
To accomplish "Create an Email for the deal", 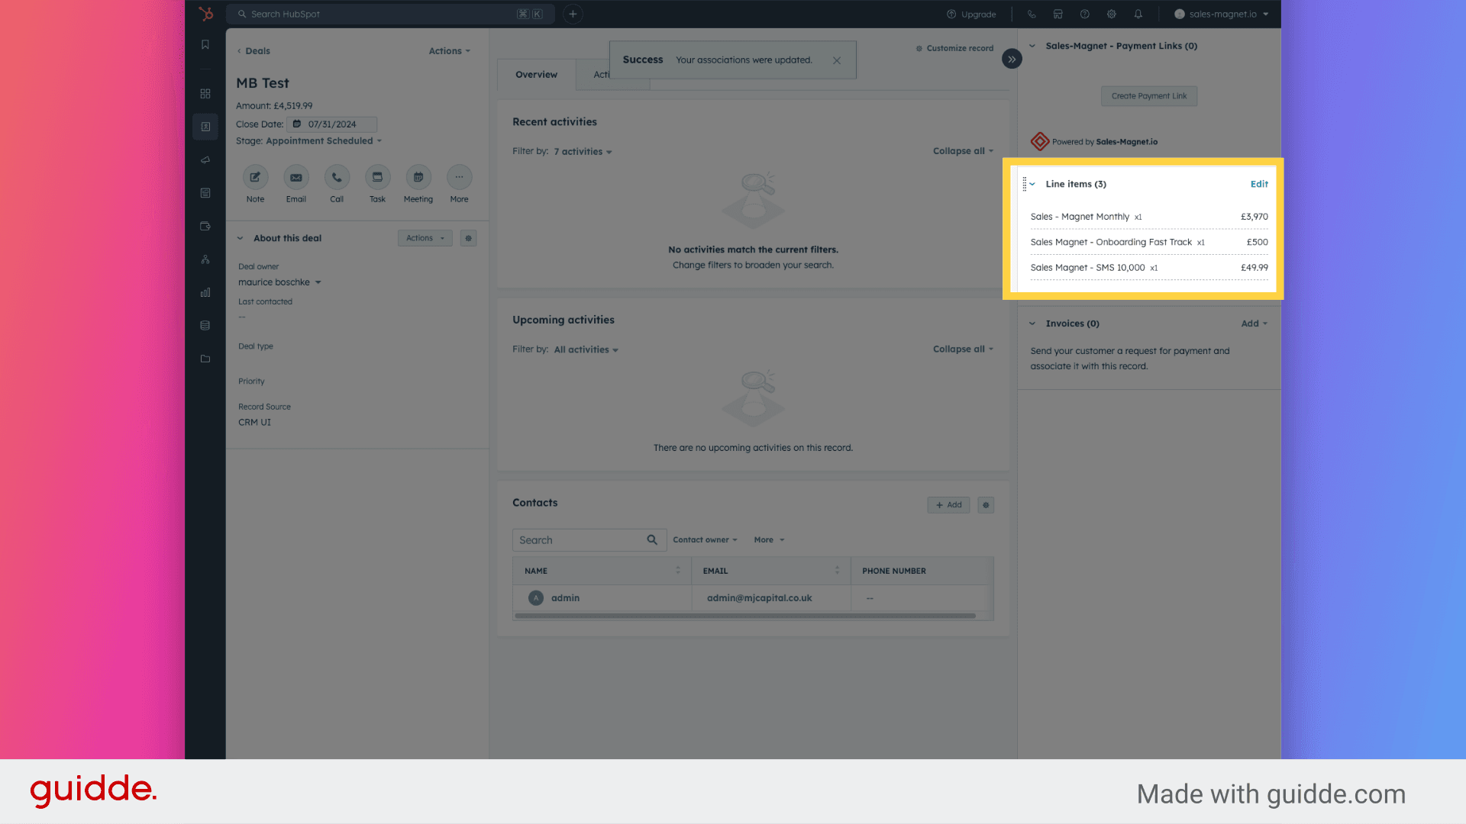I will tap(296, 177).
